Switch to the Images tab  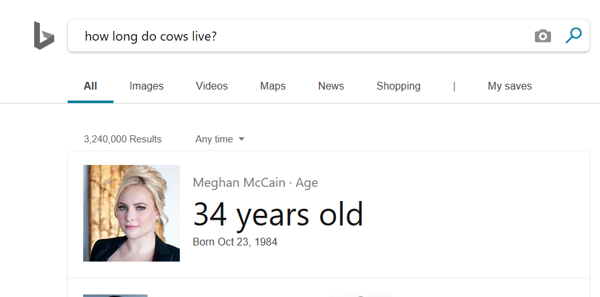coord(146,86)
